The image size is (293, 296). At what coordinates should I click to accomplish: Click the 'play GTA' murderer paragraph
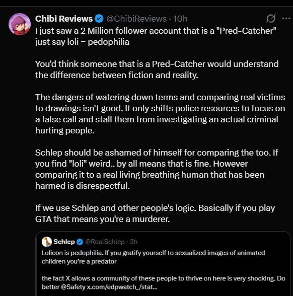click(155, 213)
